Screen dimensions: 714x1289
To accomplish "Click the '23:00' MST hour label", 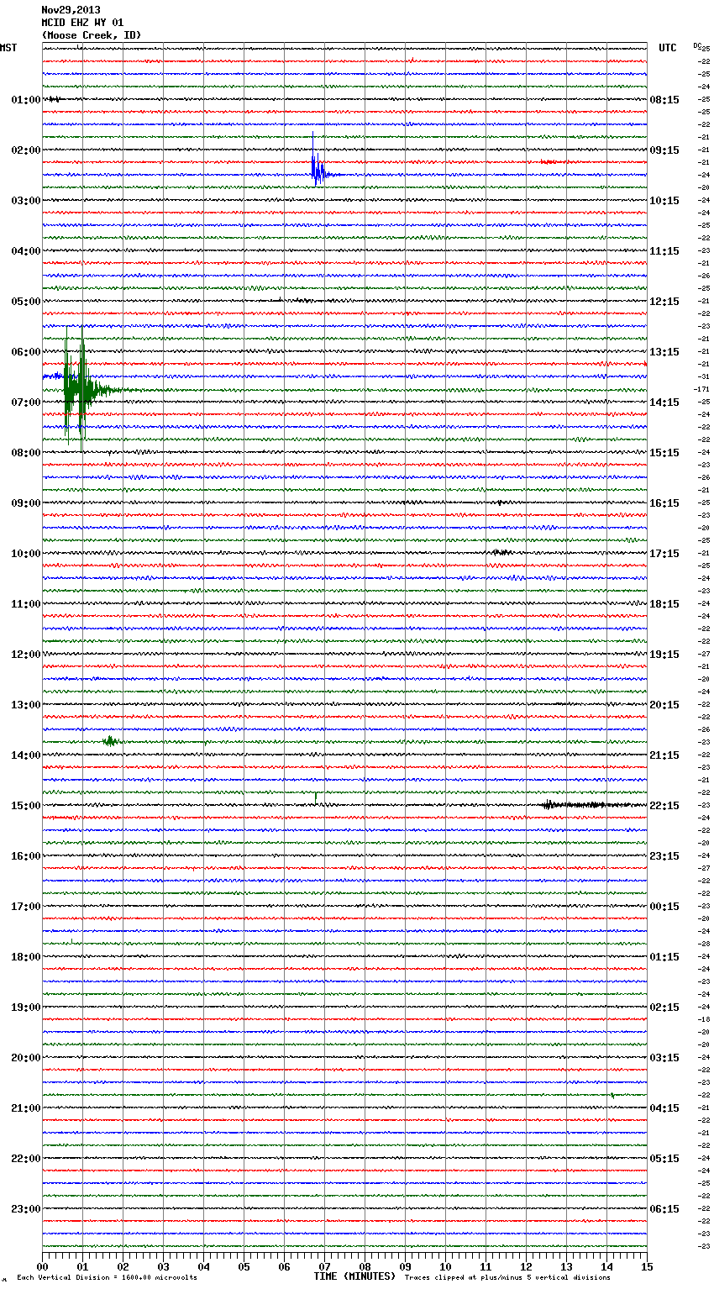I will click(x=26, y=1209).
